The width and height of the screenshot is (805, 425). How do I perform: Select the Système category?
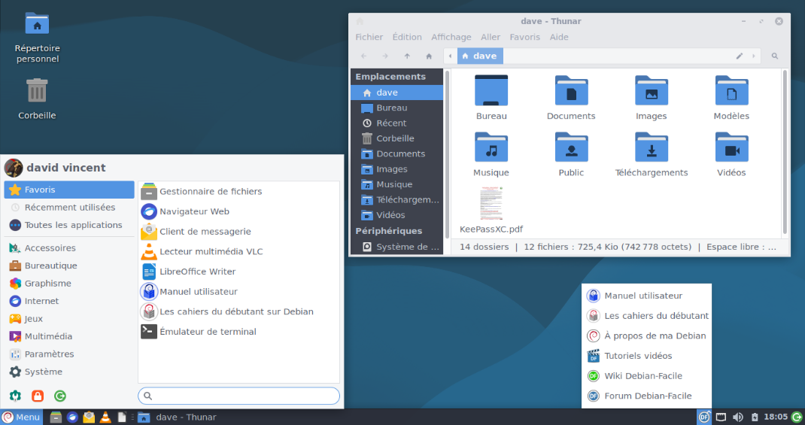coord(69,372)
